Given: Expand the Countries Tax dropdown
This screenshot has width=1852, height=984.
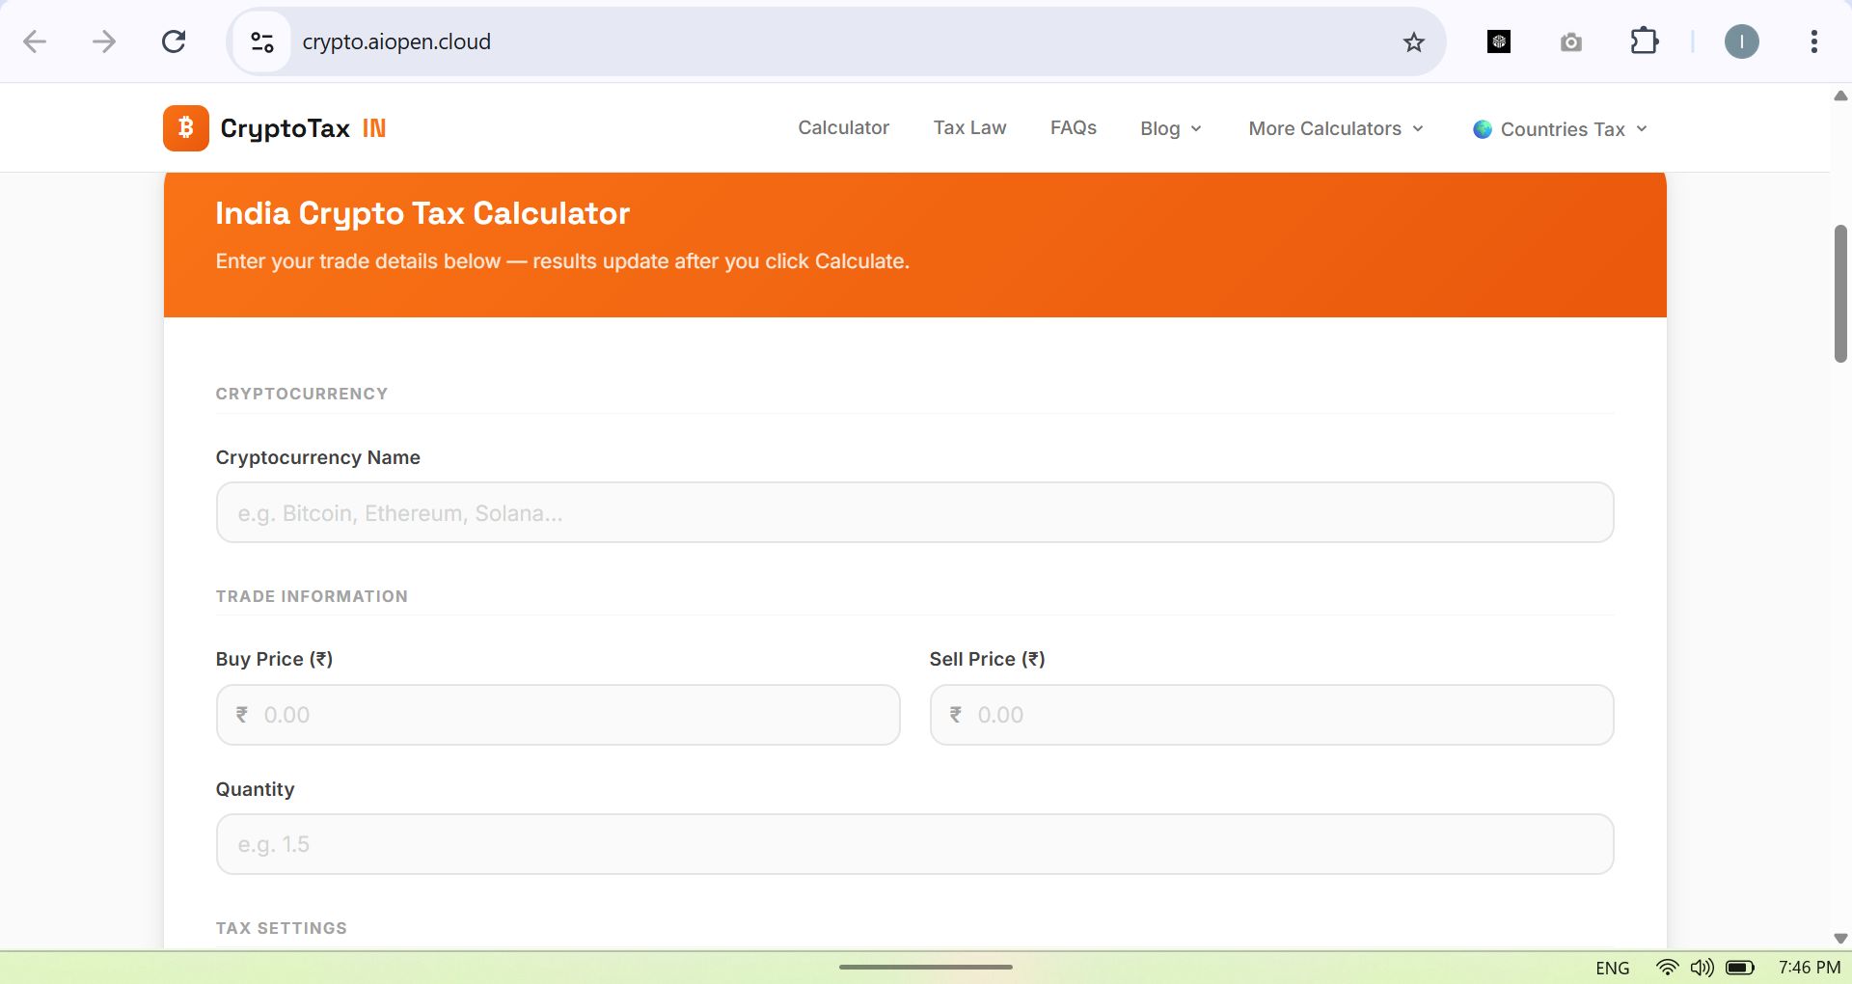Looking at the screenshot, I should [x=1560, y=129].
